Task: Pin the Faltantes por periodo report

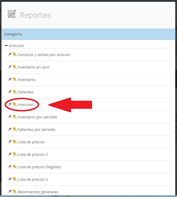Action: coord(10,129)
